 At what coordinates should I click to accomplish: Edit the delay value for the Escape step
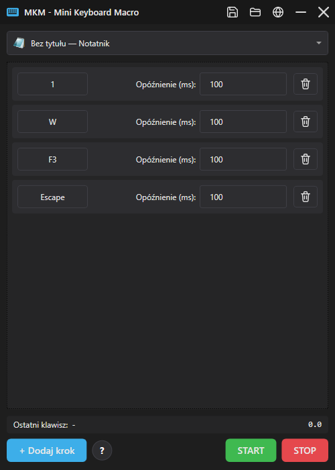[243, 197]
